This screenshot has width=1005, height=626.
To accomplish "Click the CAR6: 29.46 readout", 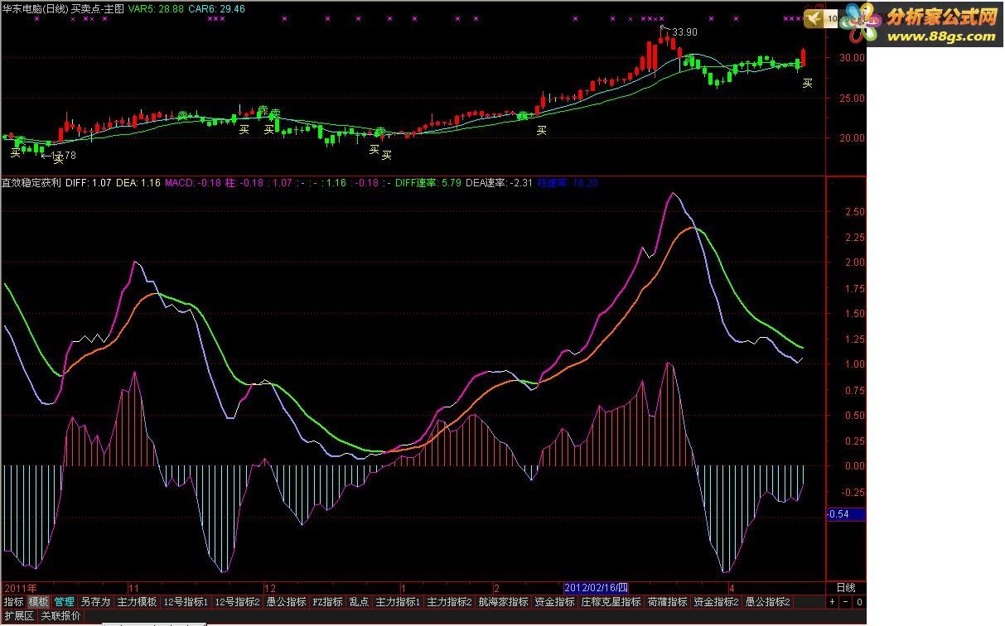I will coord(217,8).
